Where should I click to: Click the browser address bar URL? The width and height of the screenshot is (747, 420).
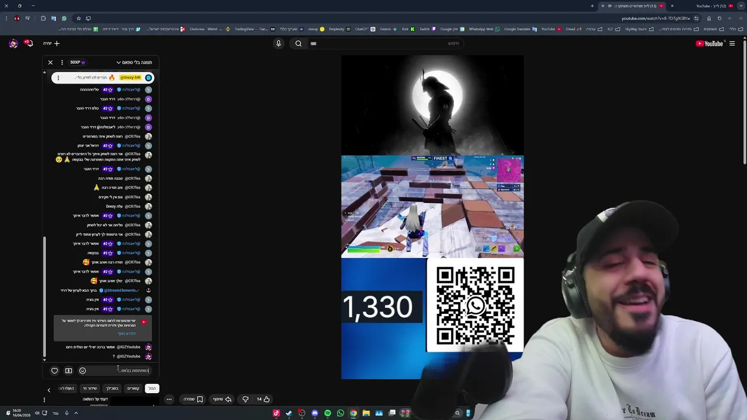click(657, 18)
